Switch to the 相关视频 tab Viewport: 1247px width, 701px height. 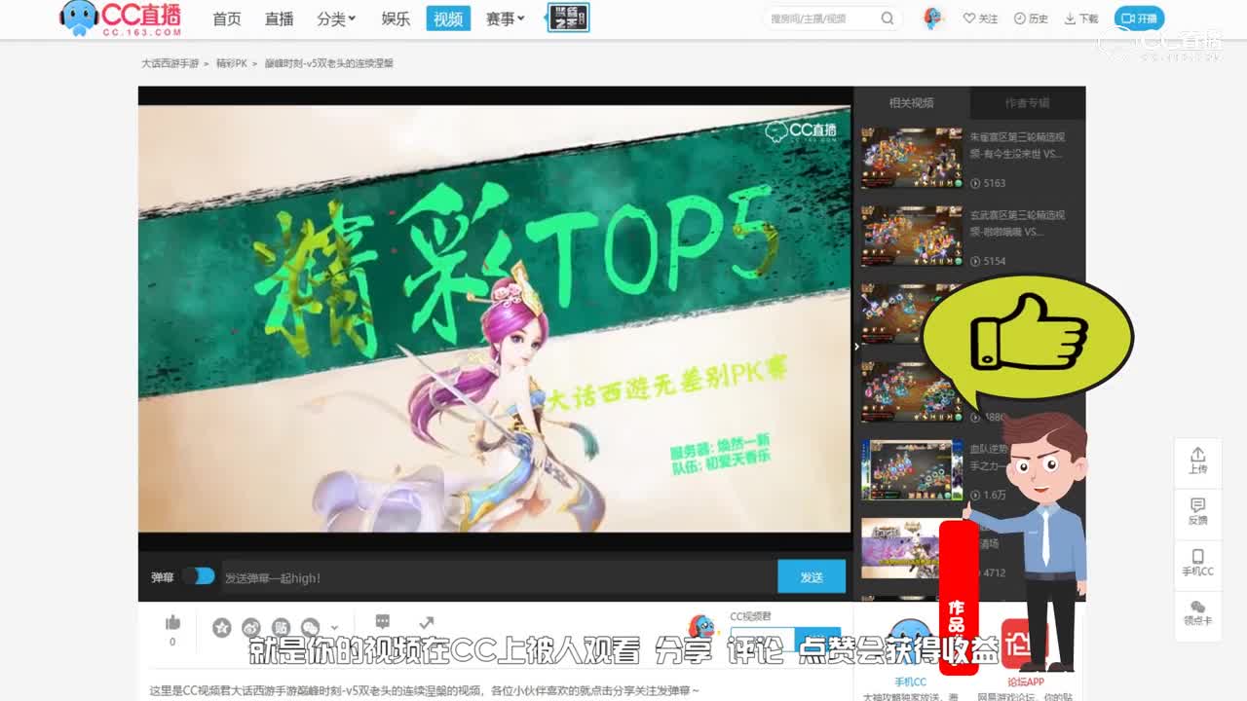(911, 103)
